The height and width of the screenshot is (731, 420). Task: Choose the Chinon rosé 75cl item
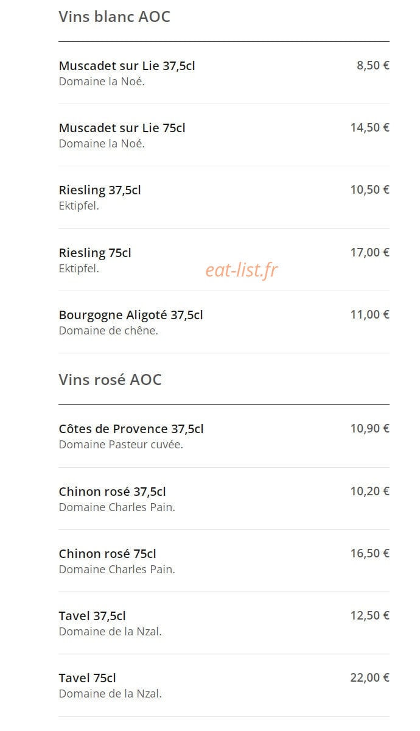point(224,560)
